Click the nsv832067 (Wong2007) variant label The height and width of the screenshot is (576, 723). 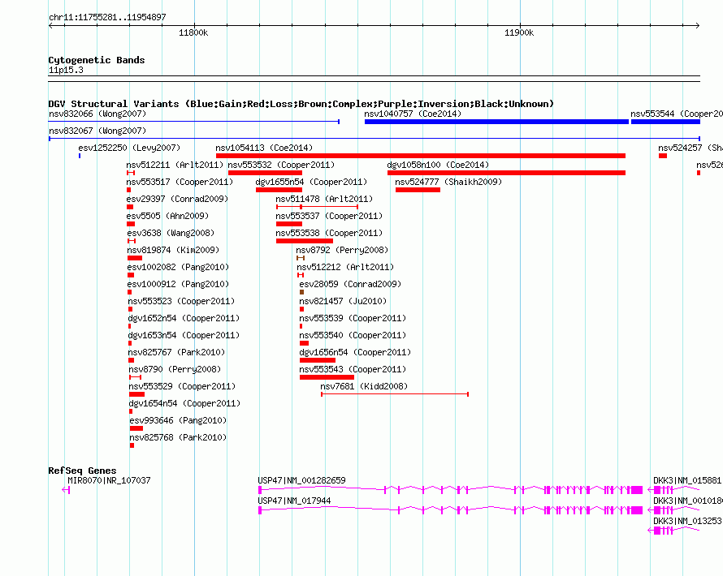point(97,131)
